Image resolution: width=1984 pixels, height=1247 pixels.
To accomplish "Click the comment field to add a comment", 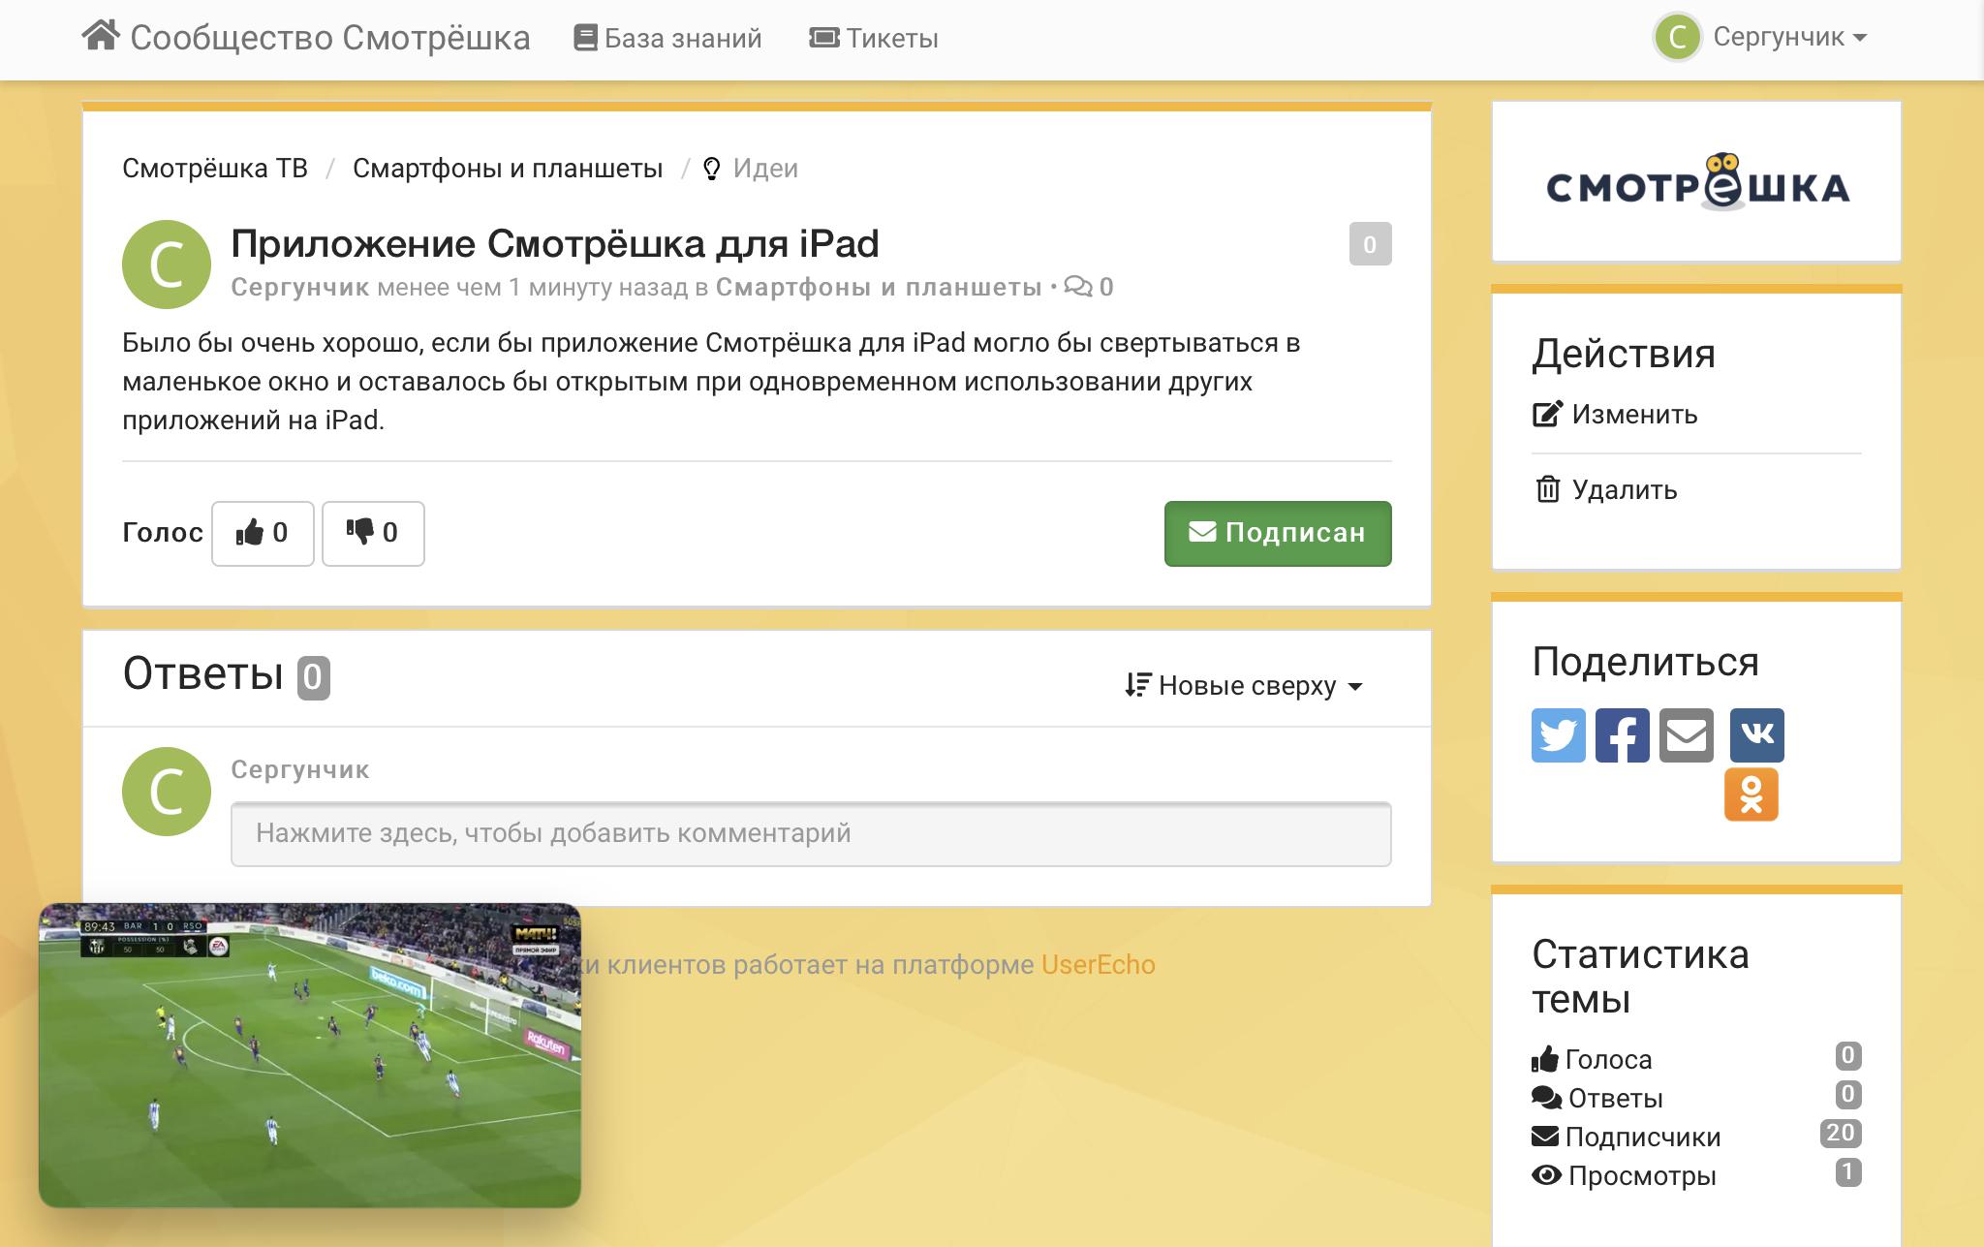I will point(811,833).
